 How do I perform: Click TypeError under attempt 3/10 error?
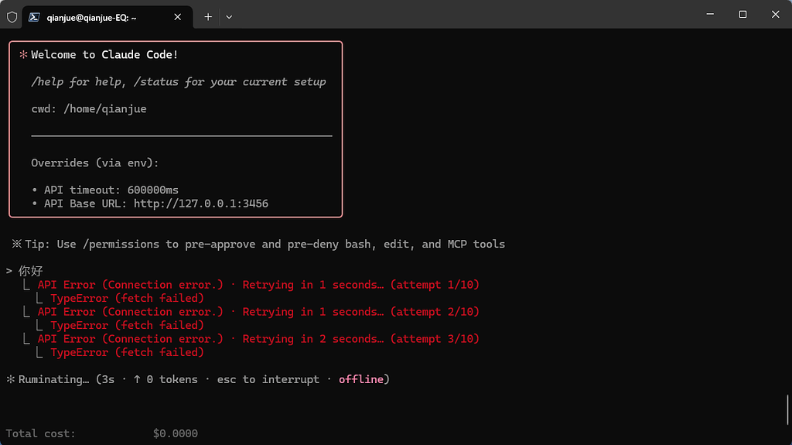click(128, 352)
